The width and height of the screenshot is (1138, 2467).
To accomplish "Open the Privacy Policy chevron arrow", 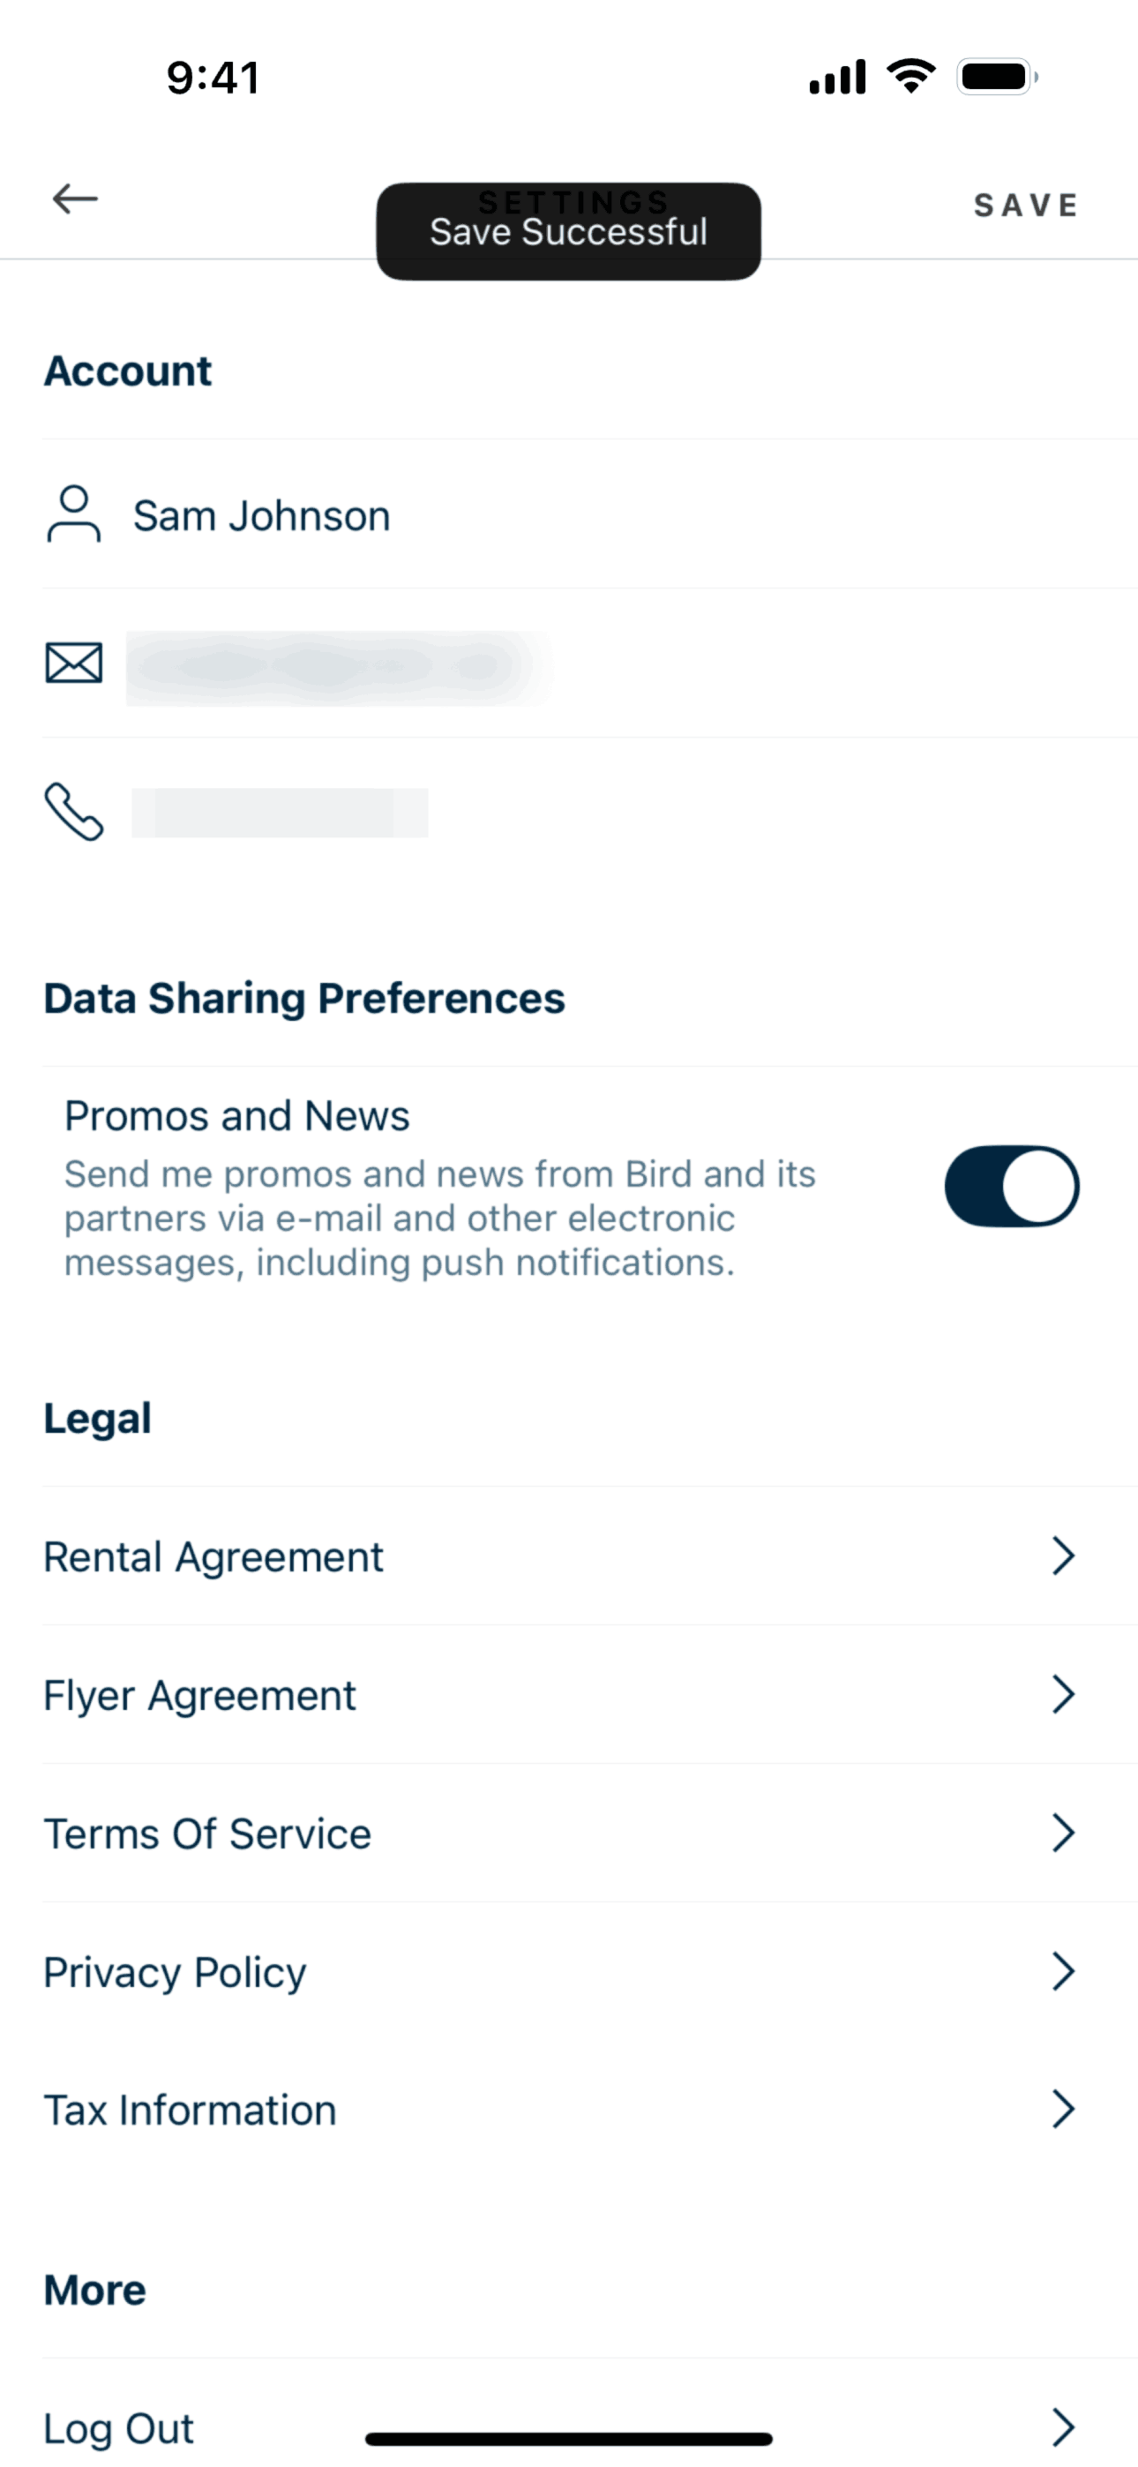I will point(1063,1972).
